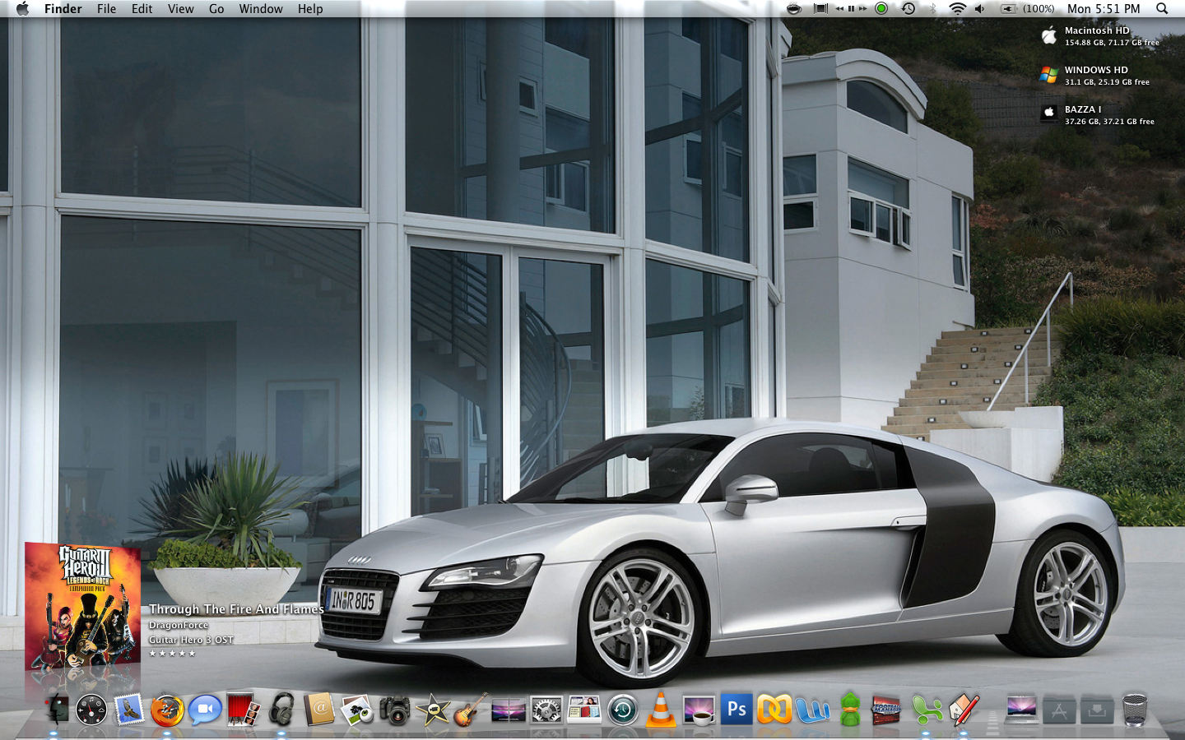This screenshot has width=1185, height=740.
Task: Click the artist name DragonForce
Action: coord(179,625)
